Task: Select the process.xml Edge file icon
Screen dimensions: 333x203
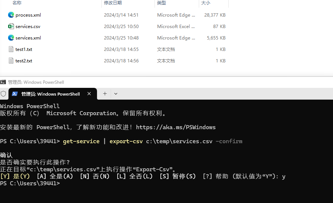Action: [11, 15]
